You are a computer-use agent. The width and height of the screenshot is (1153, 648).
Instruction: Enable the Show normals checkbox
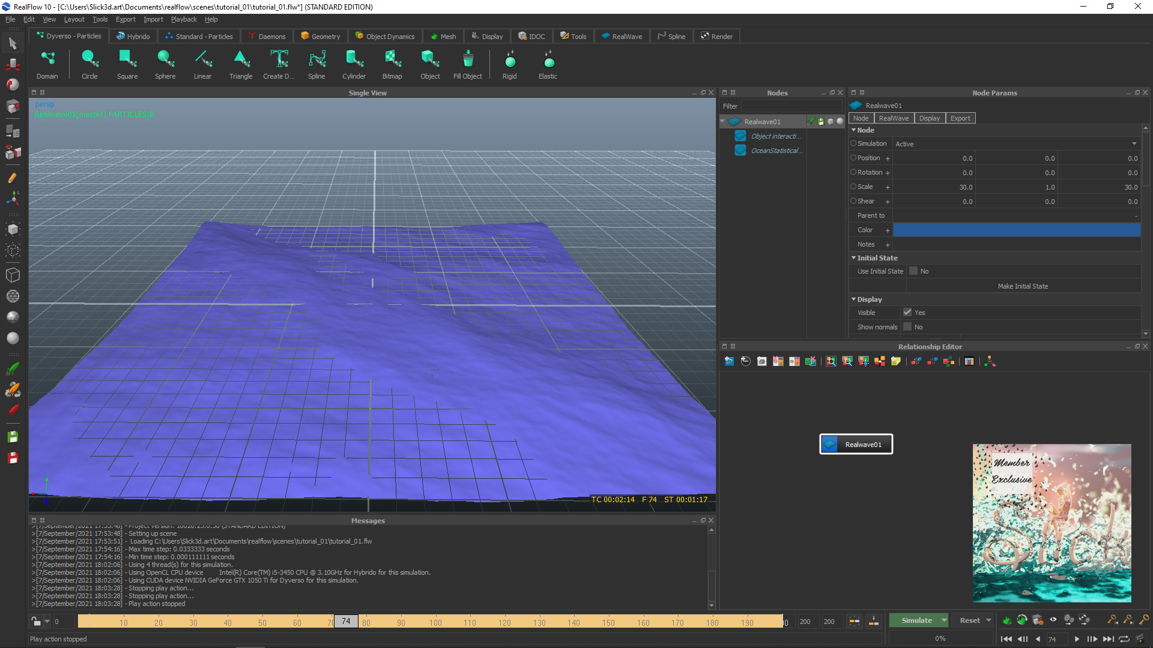tap(907, 327)
